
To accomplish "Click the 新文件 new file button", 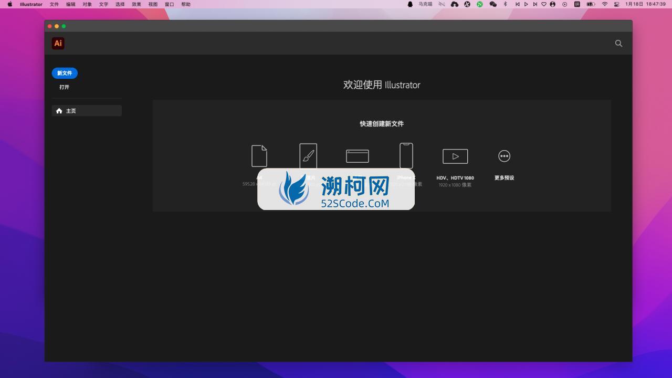I will pyautogui.click(x=65, y=73).
